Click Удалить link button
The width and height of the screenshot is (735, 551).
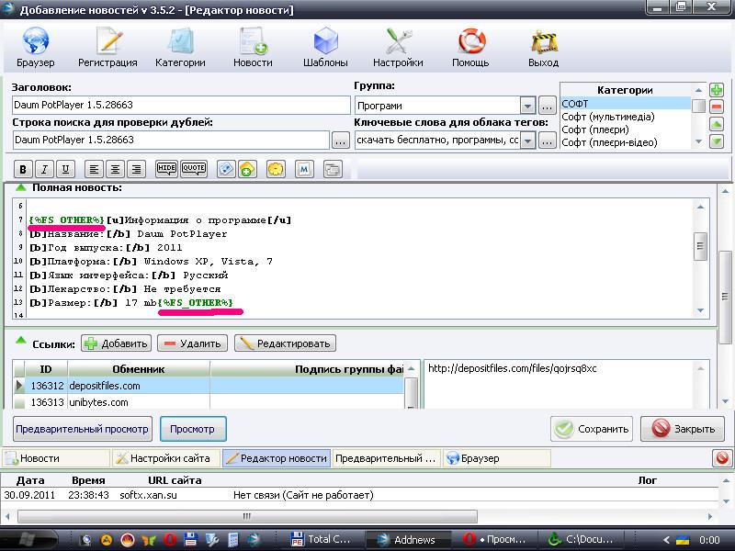[x=192, y=343]
